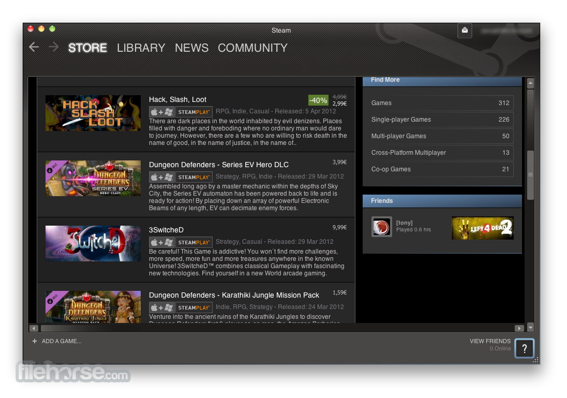The width and height of the screenshot is (567, 398).
Task: Open Karathiki Jungle Mission Pack thumbnail
Action: click(93, 306)
